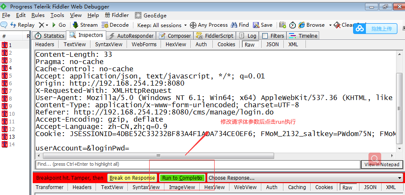The image size is (405, 195).
Task: Save sessions using the Save toolbar icon
Action: (x=263, y=25)
